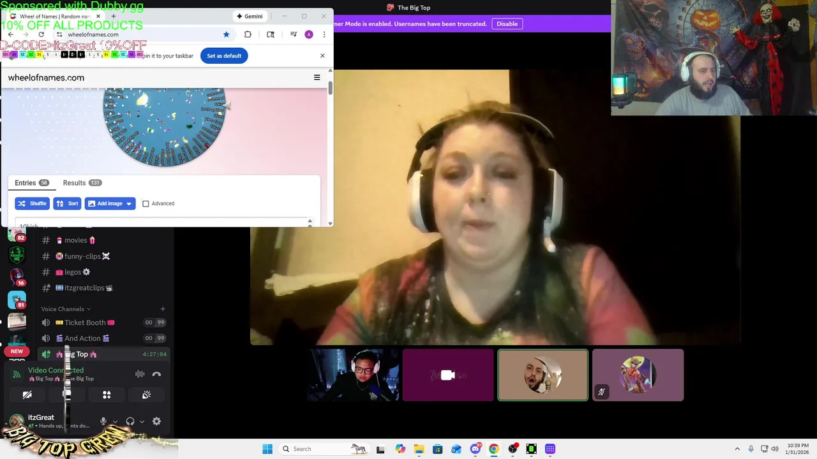Open the Discord server with the 16 badge
The height and width of the screenshot is (459, 817).
coord(17,277)
